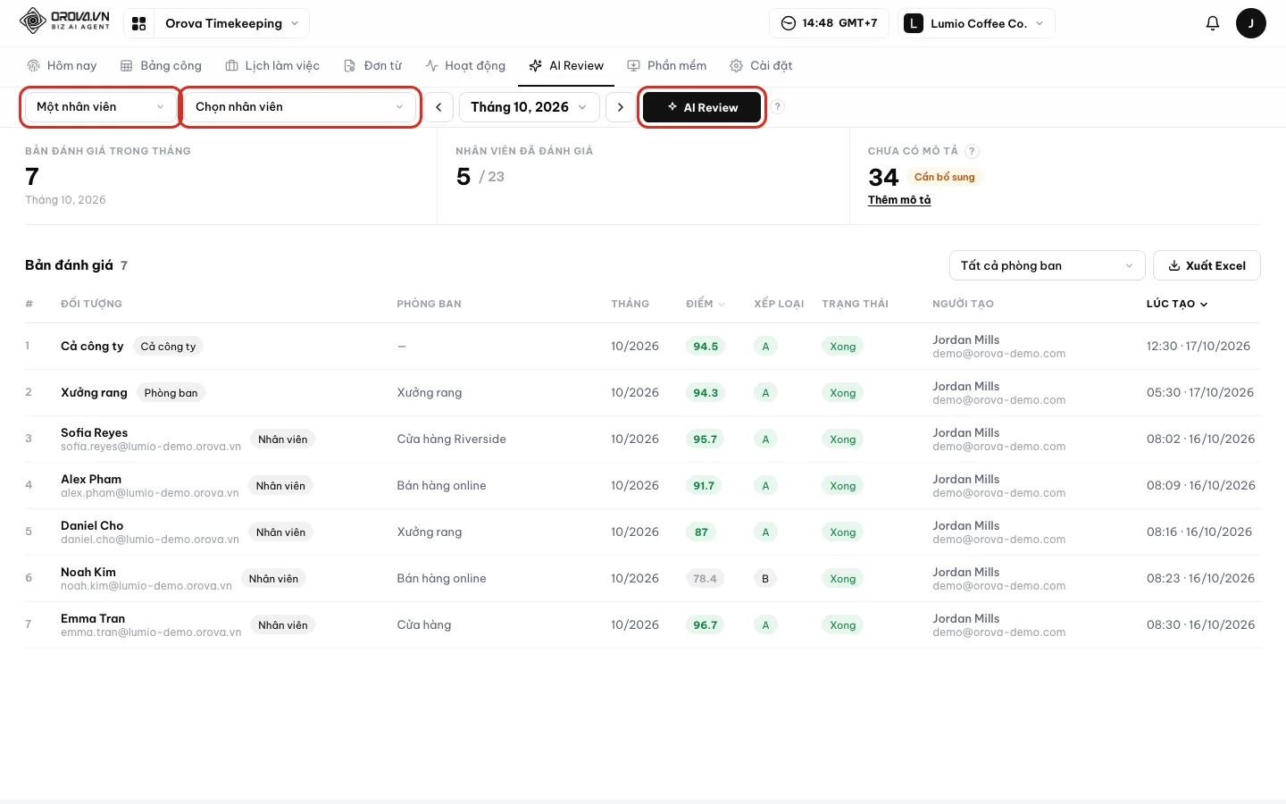Select Noah Kim in the review list

(x=643, y=579)
